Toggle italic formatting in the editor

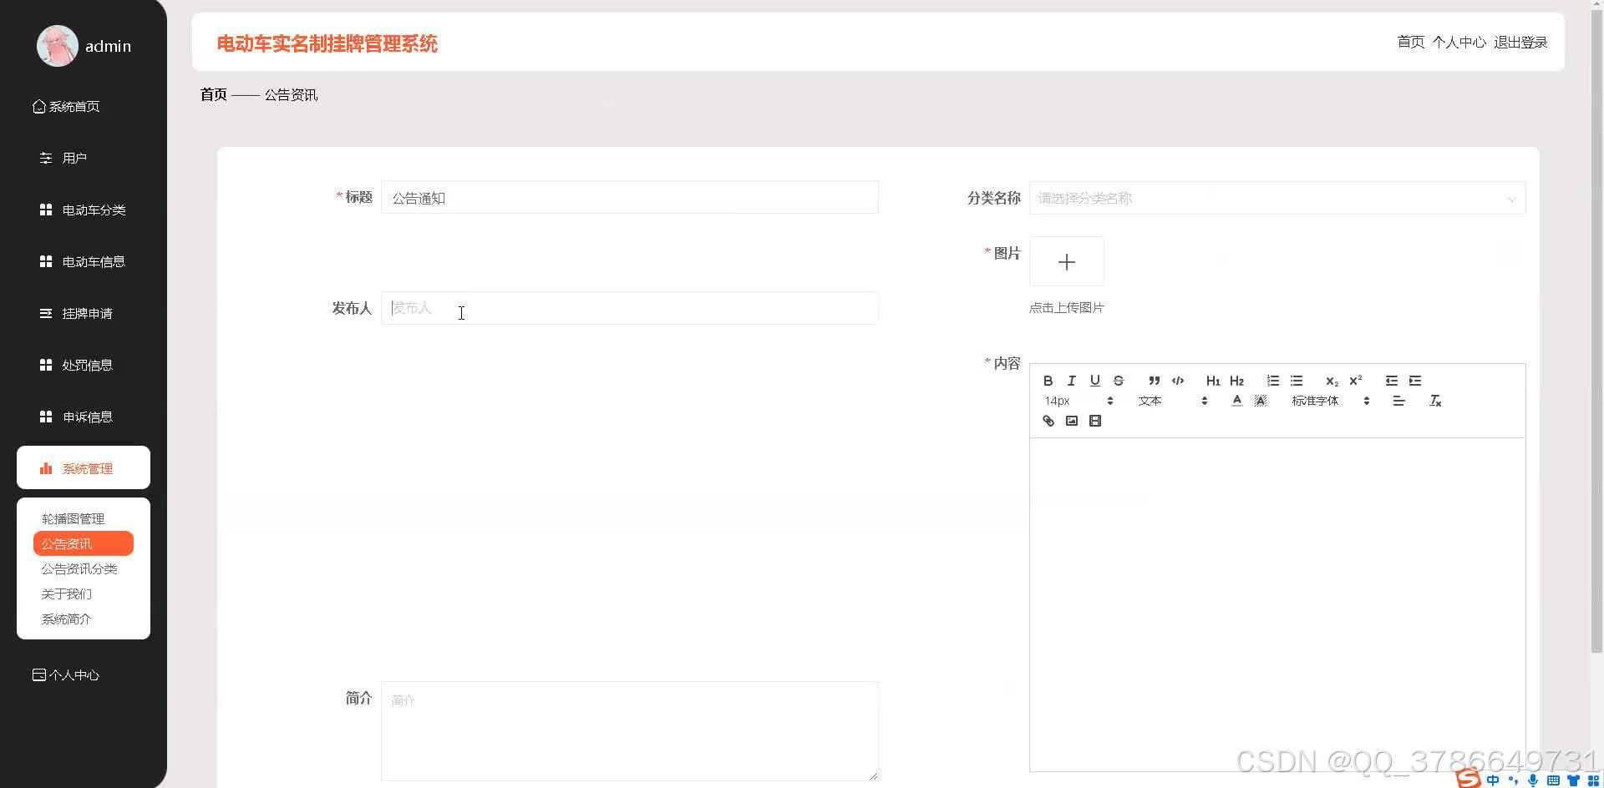pyautogui.click(x=1071, y=381)
